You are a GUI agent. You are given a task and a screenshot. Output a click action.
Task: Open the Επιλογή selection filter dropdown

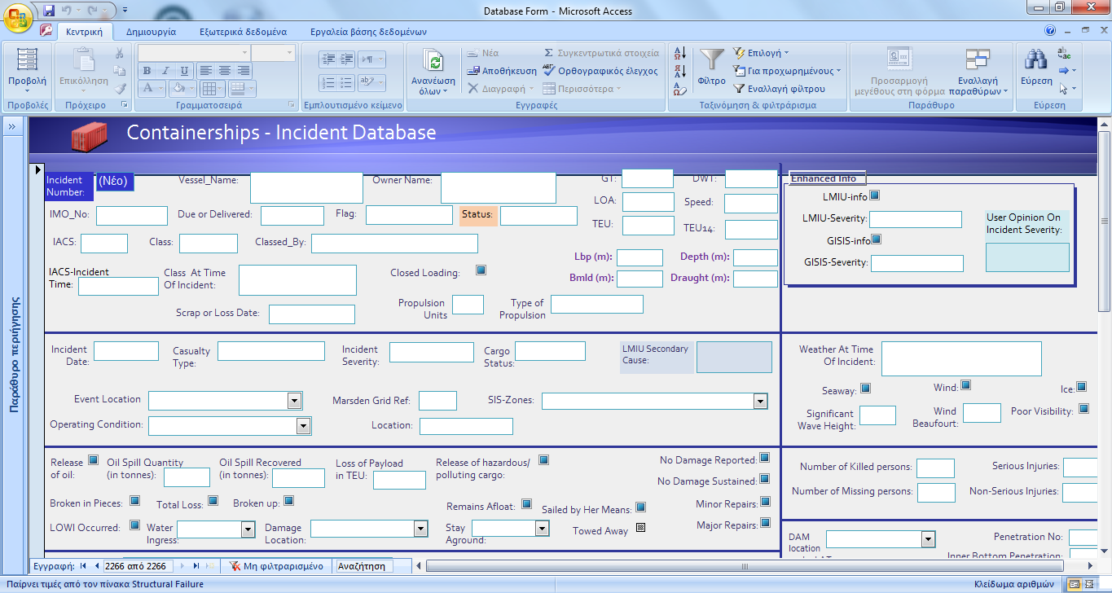coord(761,53)
